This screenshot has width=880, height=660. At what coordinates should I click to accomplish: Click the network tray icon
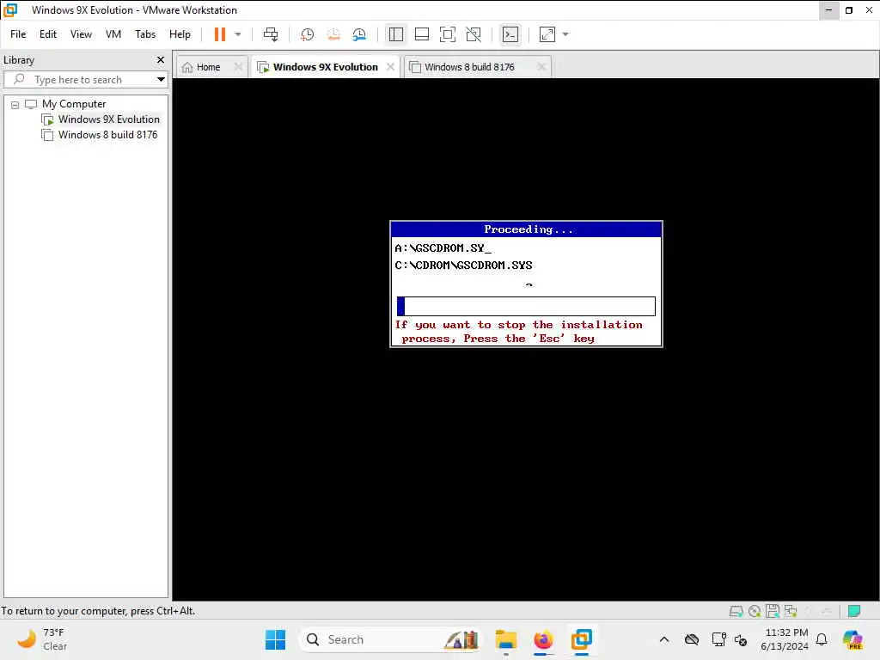click(x=718, y=639)
